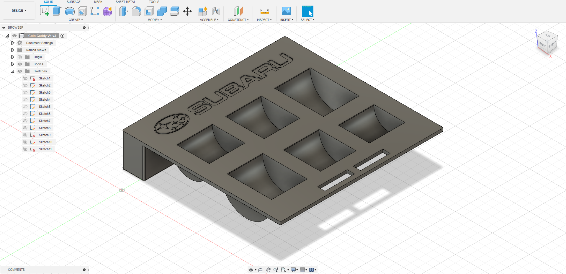
Task: Click the Offset Plane construct icon
Action: click(x=238, y=11)
